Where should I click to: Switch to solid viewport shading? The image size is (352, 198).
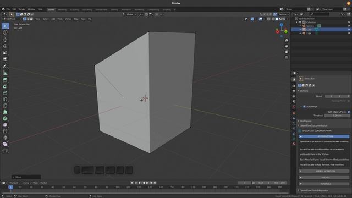(x=277, y=19)
